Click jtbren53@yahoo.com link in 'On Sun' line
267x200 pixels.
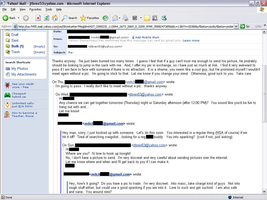(149, 145)
